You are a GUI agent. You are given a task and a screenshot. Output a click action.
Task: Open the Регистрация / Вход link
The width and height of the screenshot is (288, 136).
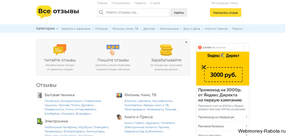point(224,3)
